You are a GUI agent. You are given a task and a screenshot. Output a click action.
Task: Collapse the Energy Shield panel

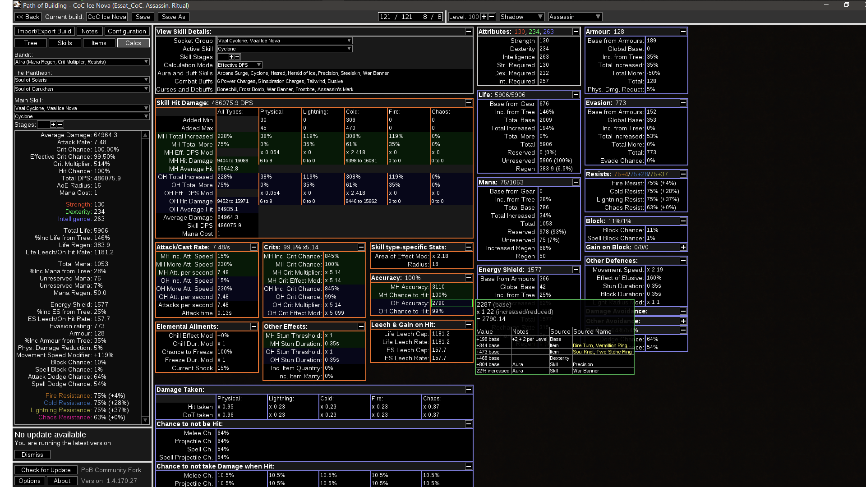point(576,270)
